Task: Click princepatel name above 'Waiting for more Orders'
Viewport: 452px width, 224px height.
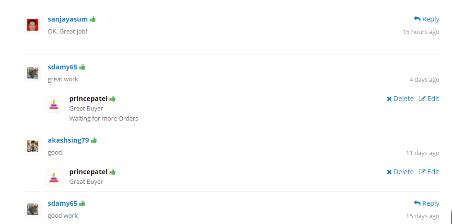Action: (x=88, y=99)
